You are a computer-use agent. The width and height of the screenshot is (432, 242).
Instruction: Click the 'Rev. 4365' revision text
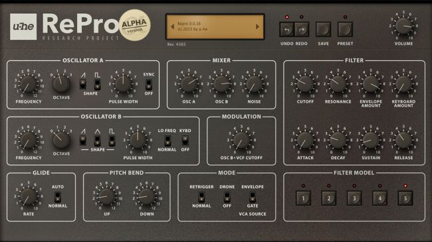(x=176, y=44)
